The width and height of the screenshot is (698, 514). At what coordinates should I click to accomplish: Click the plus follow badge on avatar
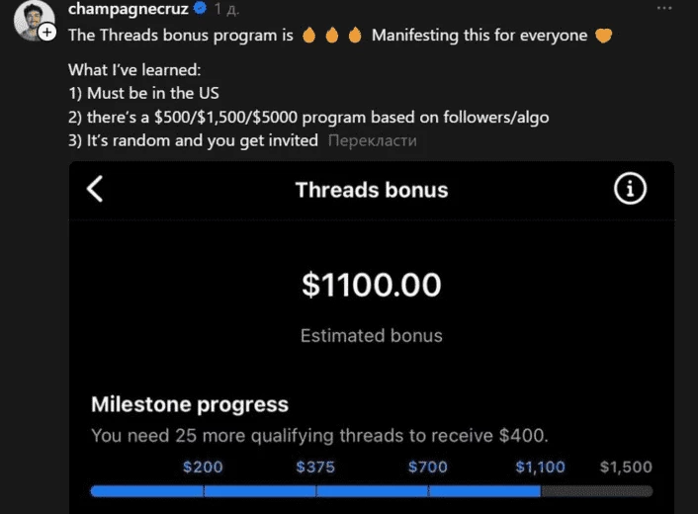click(x=47, y=32)
